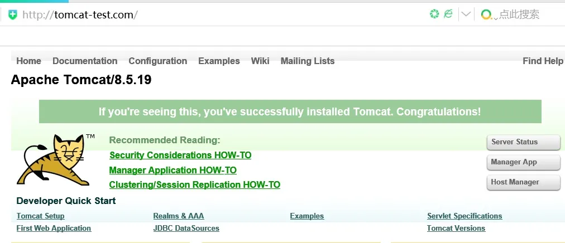This screenshot has height=243, width=565.
Task: Click the 360 search engine logo
Action: click(487, 15)
